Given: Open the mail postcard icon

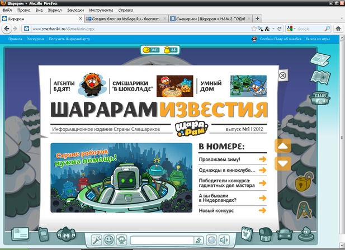Looking at the screenshot, I should coord(20,234).
